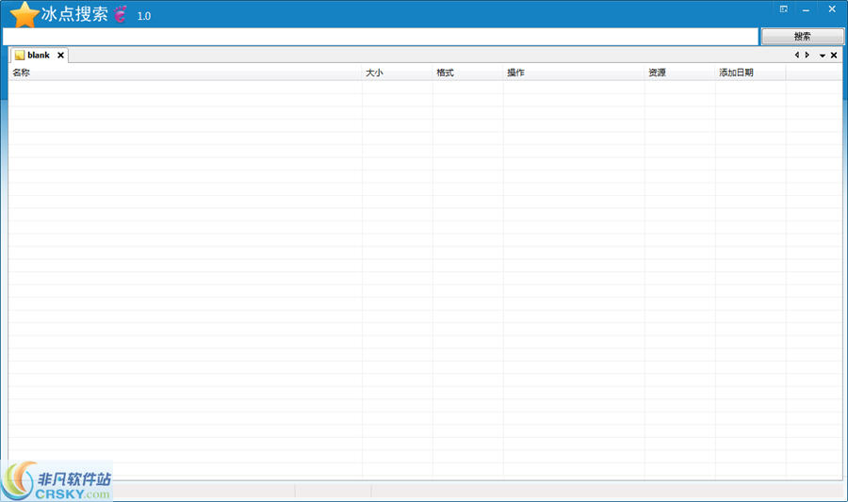The image size is (848, 502).
Task: Sort by the 添加日期 column header
Action: coord(750,73)
